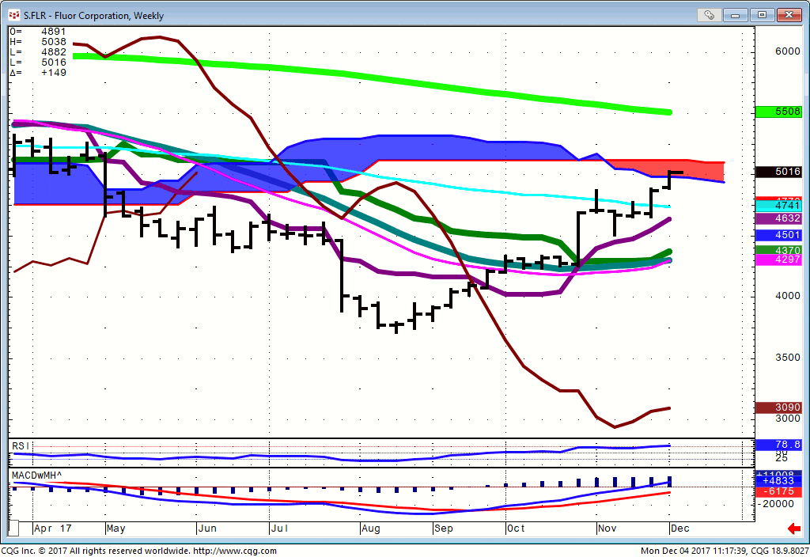Image resolution: width=810 pixels, height=557 pixels.
Task: Minimize the Fluor Corporation chart window
Action: (736, 14)
